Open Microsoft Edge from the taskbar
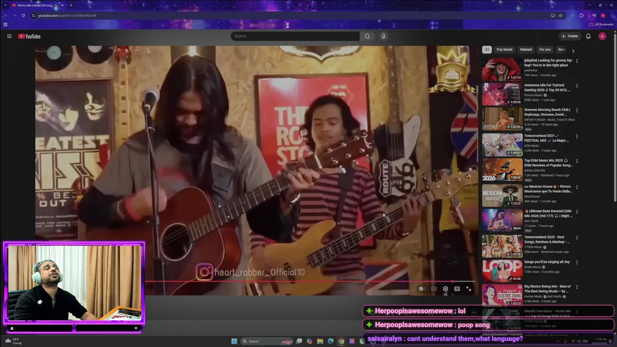The image size is (617, 347). coord(331,341)
